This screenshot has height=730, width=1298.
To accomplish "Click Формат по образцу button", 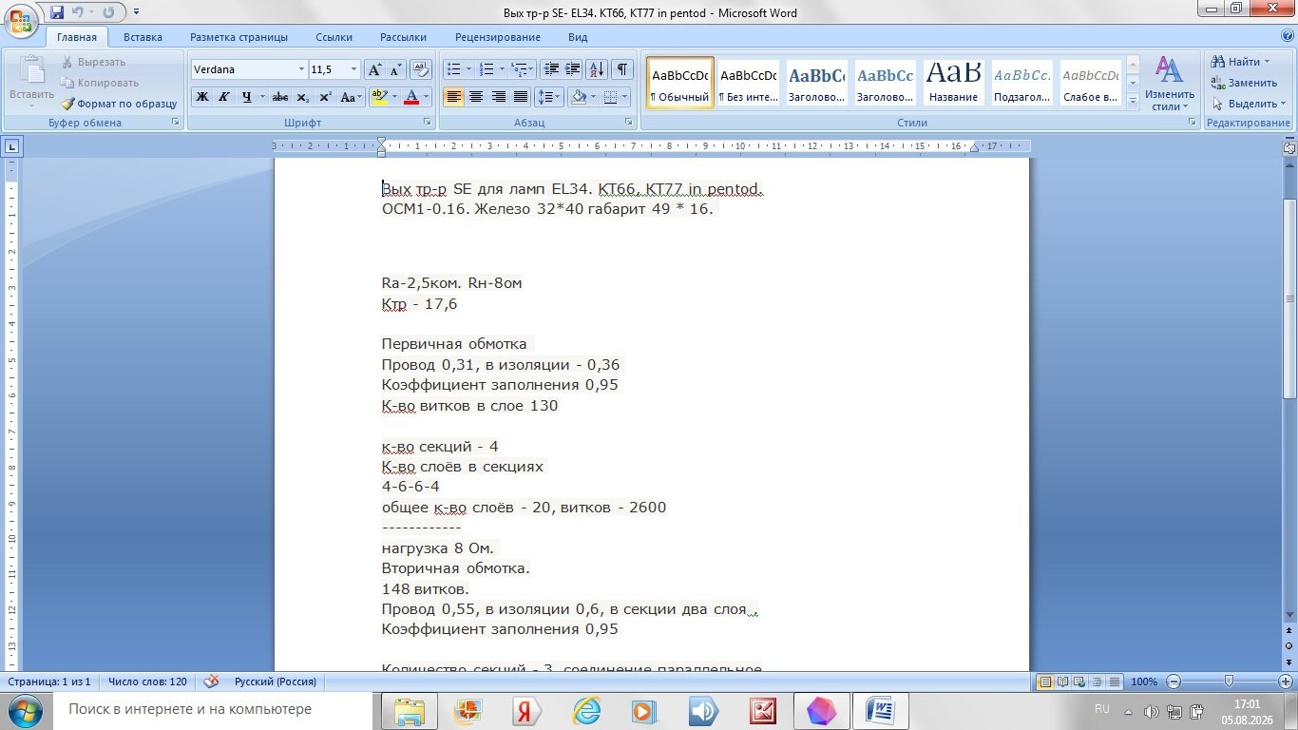I will click(x=119, y=104).
